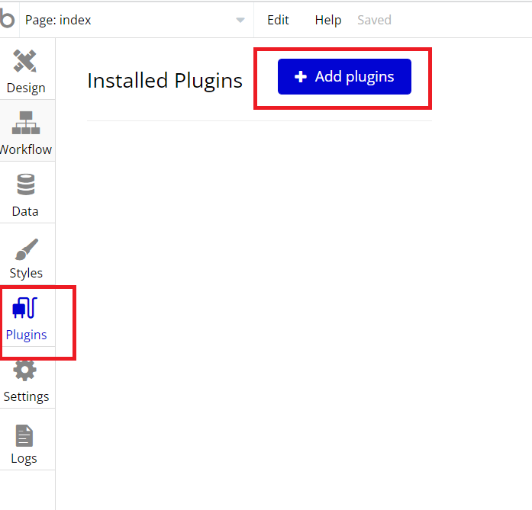The image size is (532, 510).
Task: Click the Saved status text
Action: 374,20
